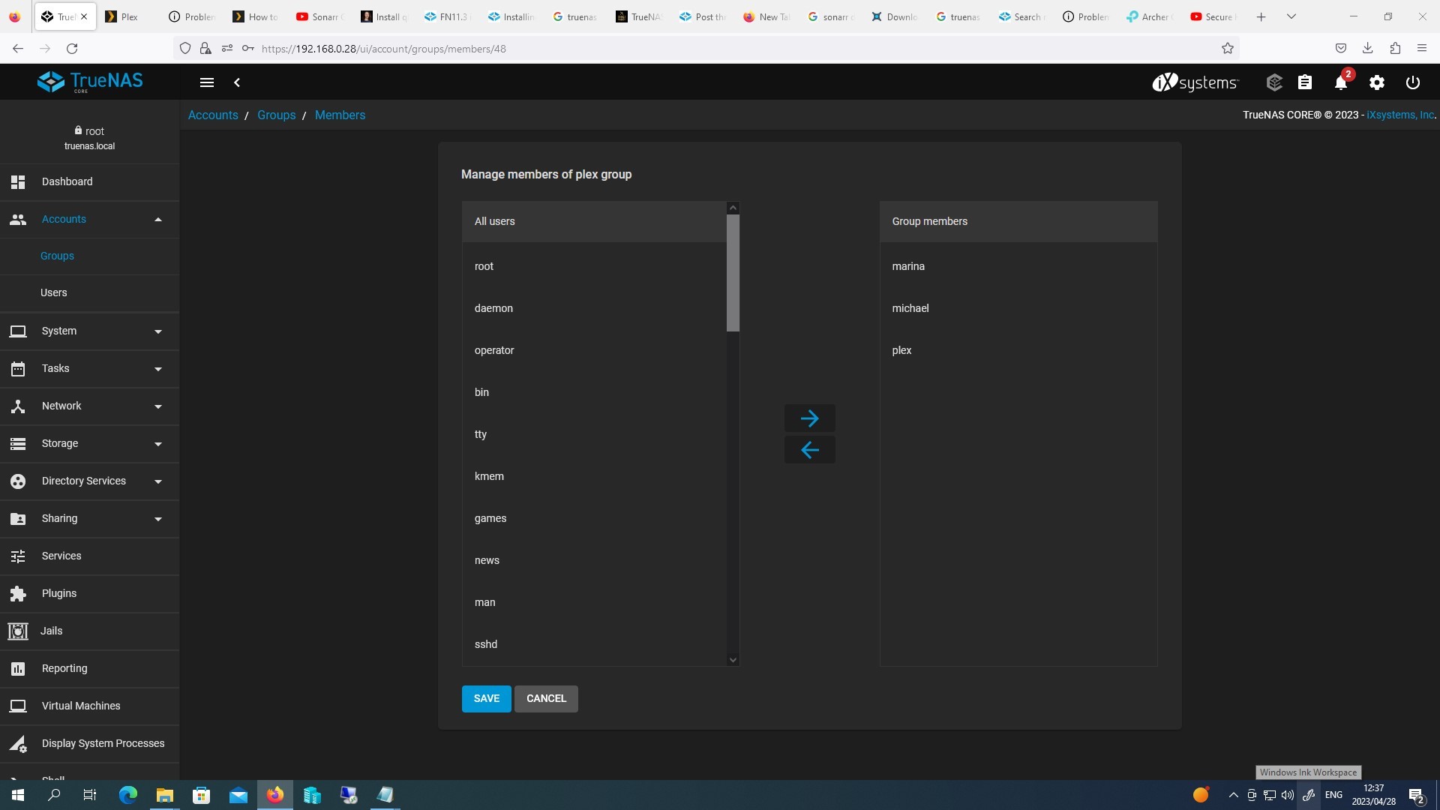Select michael in Group members
This screenshot has width=1440, height=810.
[x=1018, y=309]
